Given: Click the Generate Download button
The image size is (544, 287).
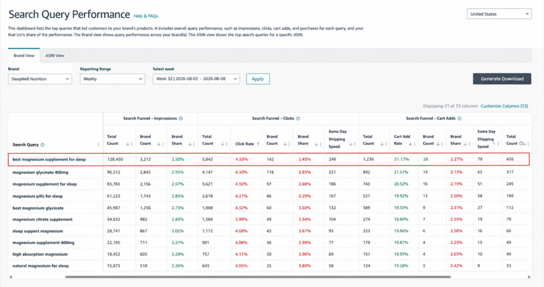Looking at the screenshot, I should coord(502,79).
